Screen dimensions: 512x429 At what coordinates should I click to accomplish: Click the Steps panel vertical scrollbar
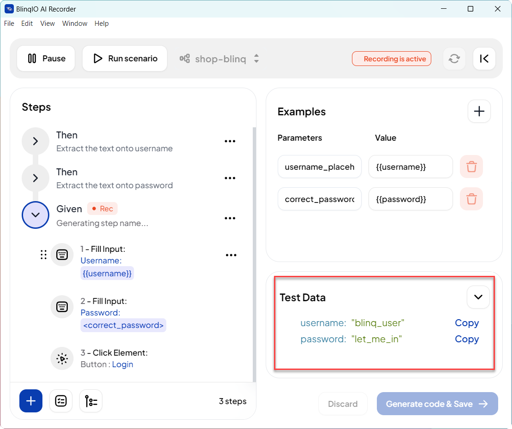254,255
